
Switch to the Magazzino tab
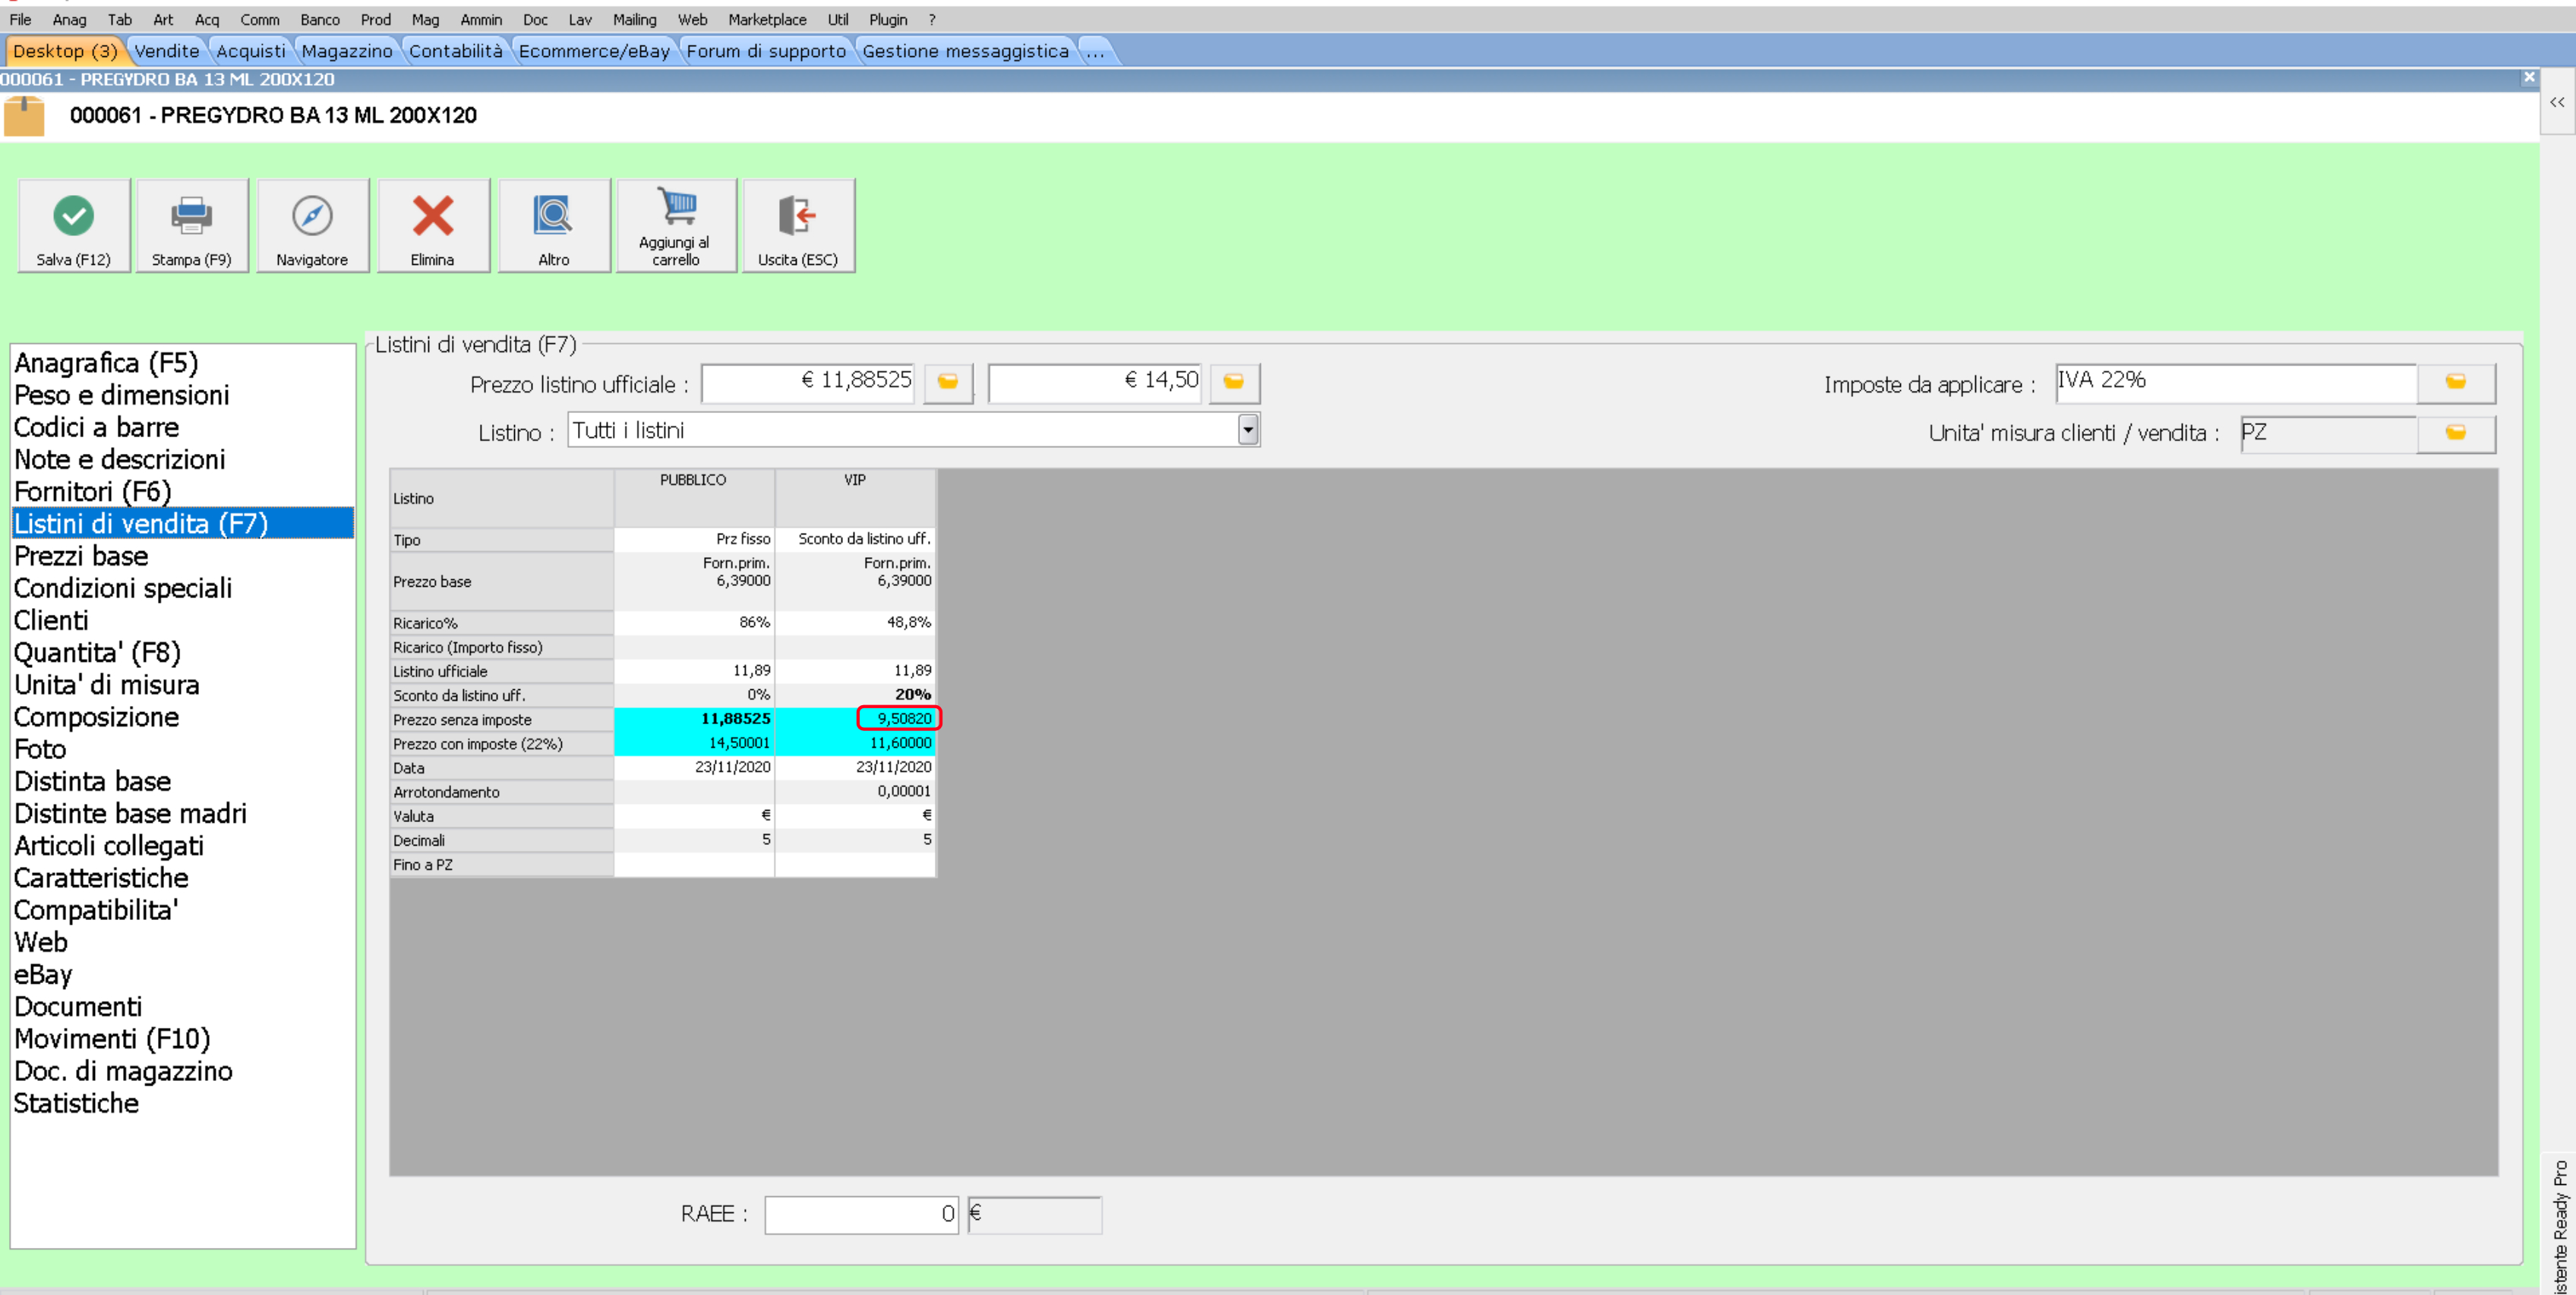click(347, 51)
